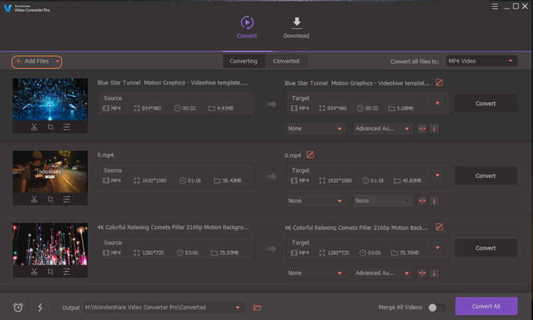Switch to the Converted tab
The width and height of the screenshot is (533, 320).
(286, 61)
